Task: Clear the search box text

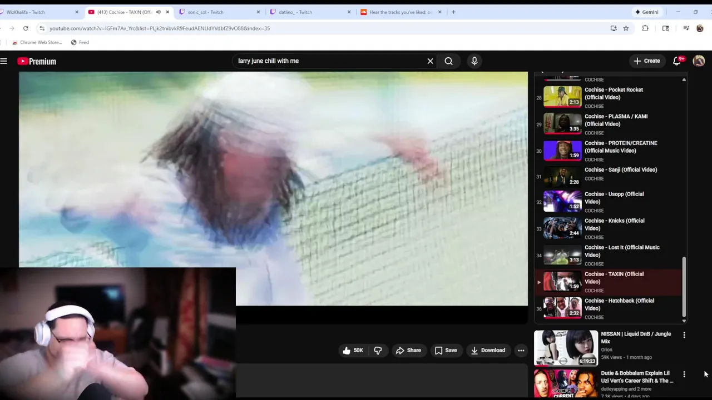Action: point(430,61)
